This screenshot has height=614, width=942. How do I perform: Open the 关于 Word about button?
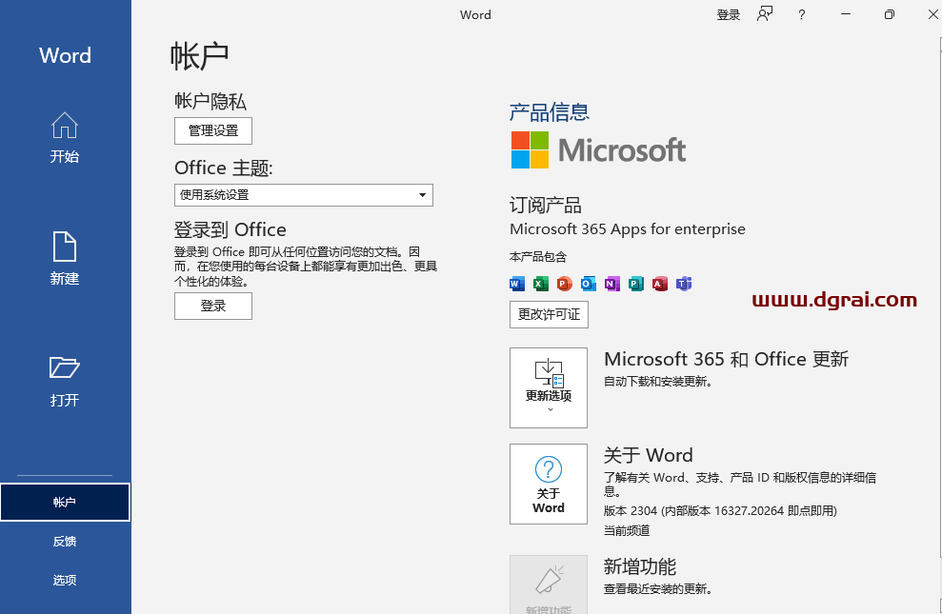(549, 485)
